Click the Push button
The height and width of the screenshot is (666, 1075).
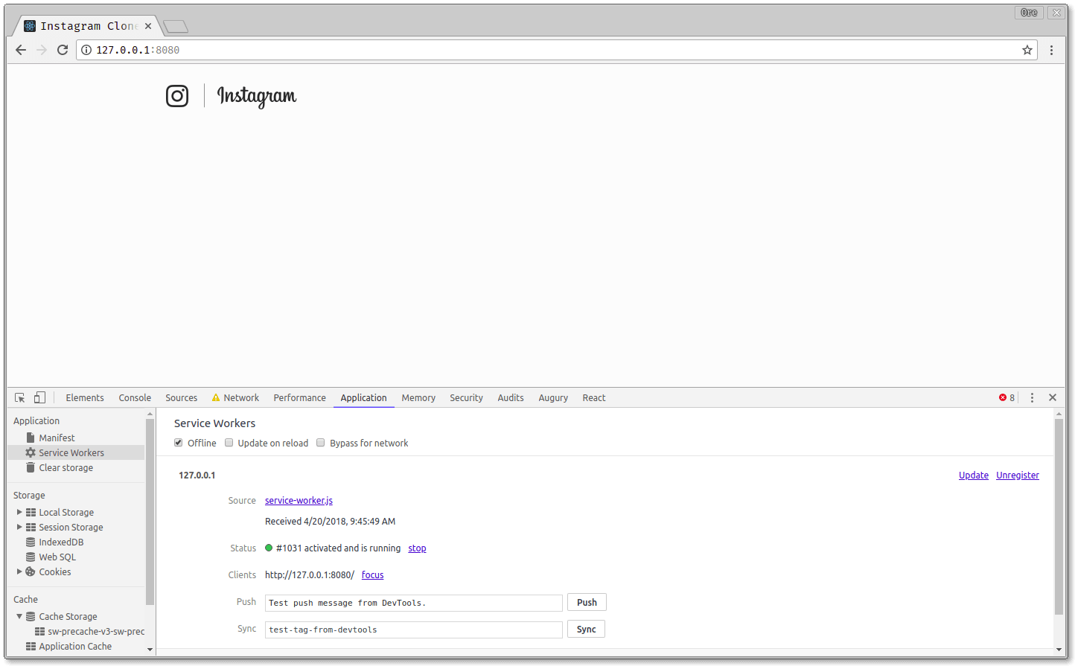587,603
